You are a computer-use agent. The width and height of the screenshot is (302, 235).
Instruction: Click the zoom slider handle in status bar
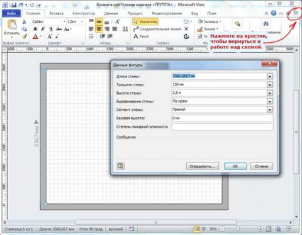click(x=238, y=229)
